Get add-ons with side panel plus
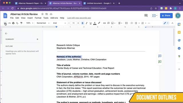 point(179,69)
